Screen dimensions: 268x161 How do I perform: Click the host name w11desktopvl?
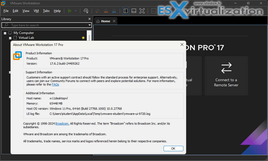pos(58,98)
